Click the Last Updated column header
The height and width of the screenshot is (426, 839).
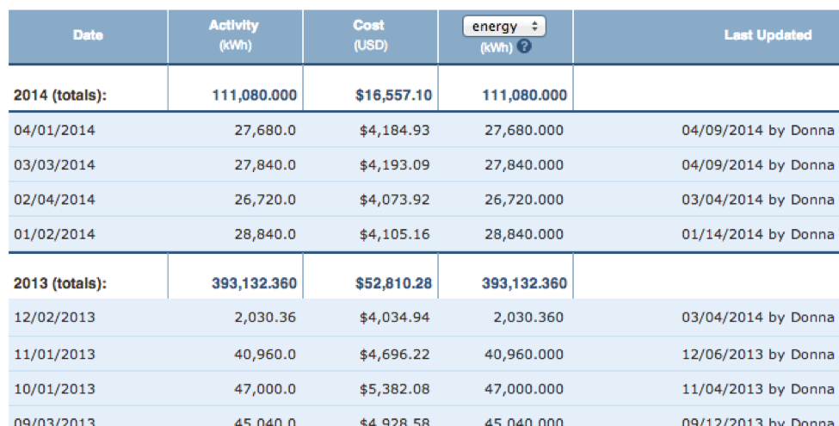(x=768, y=35)
